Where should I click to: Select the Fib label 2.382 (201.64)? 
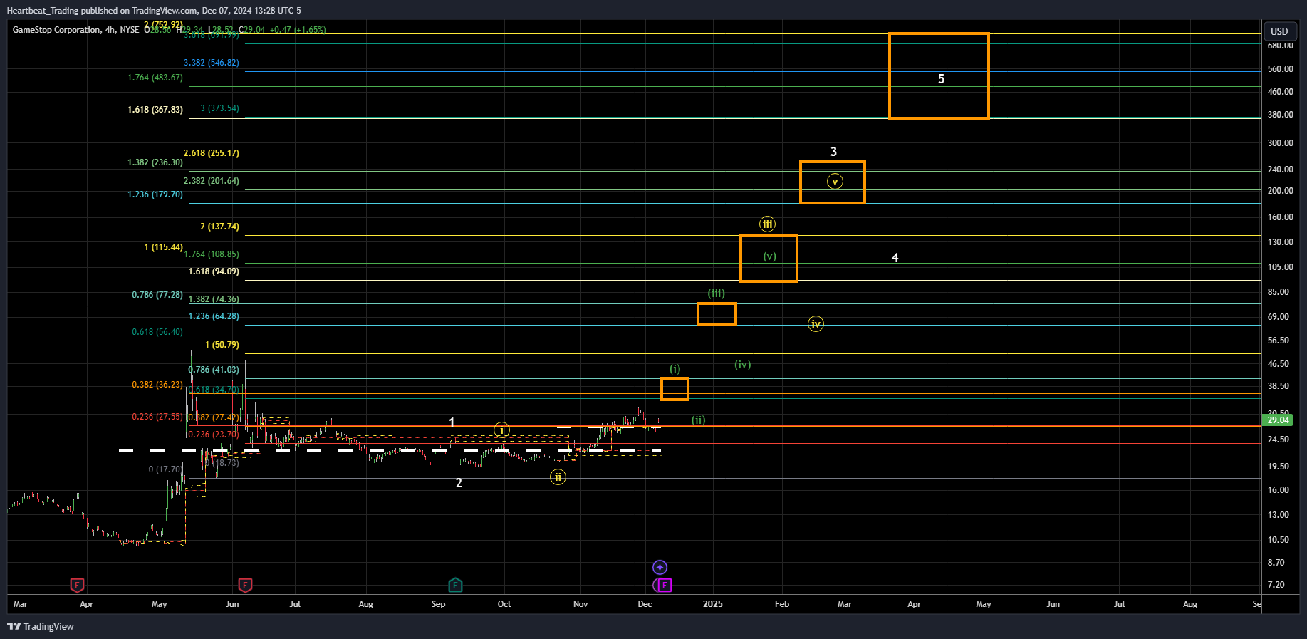(x=212, y=181)
